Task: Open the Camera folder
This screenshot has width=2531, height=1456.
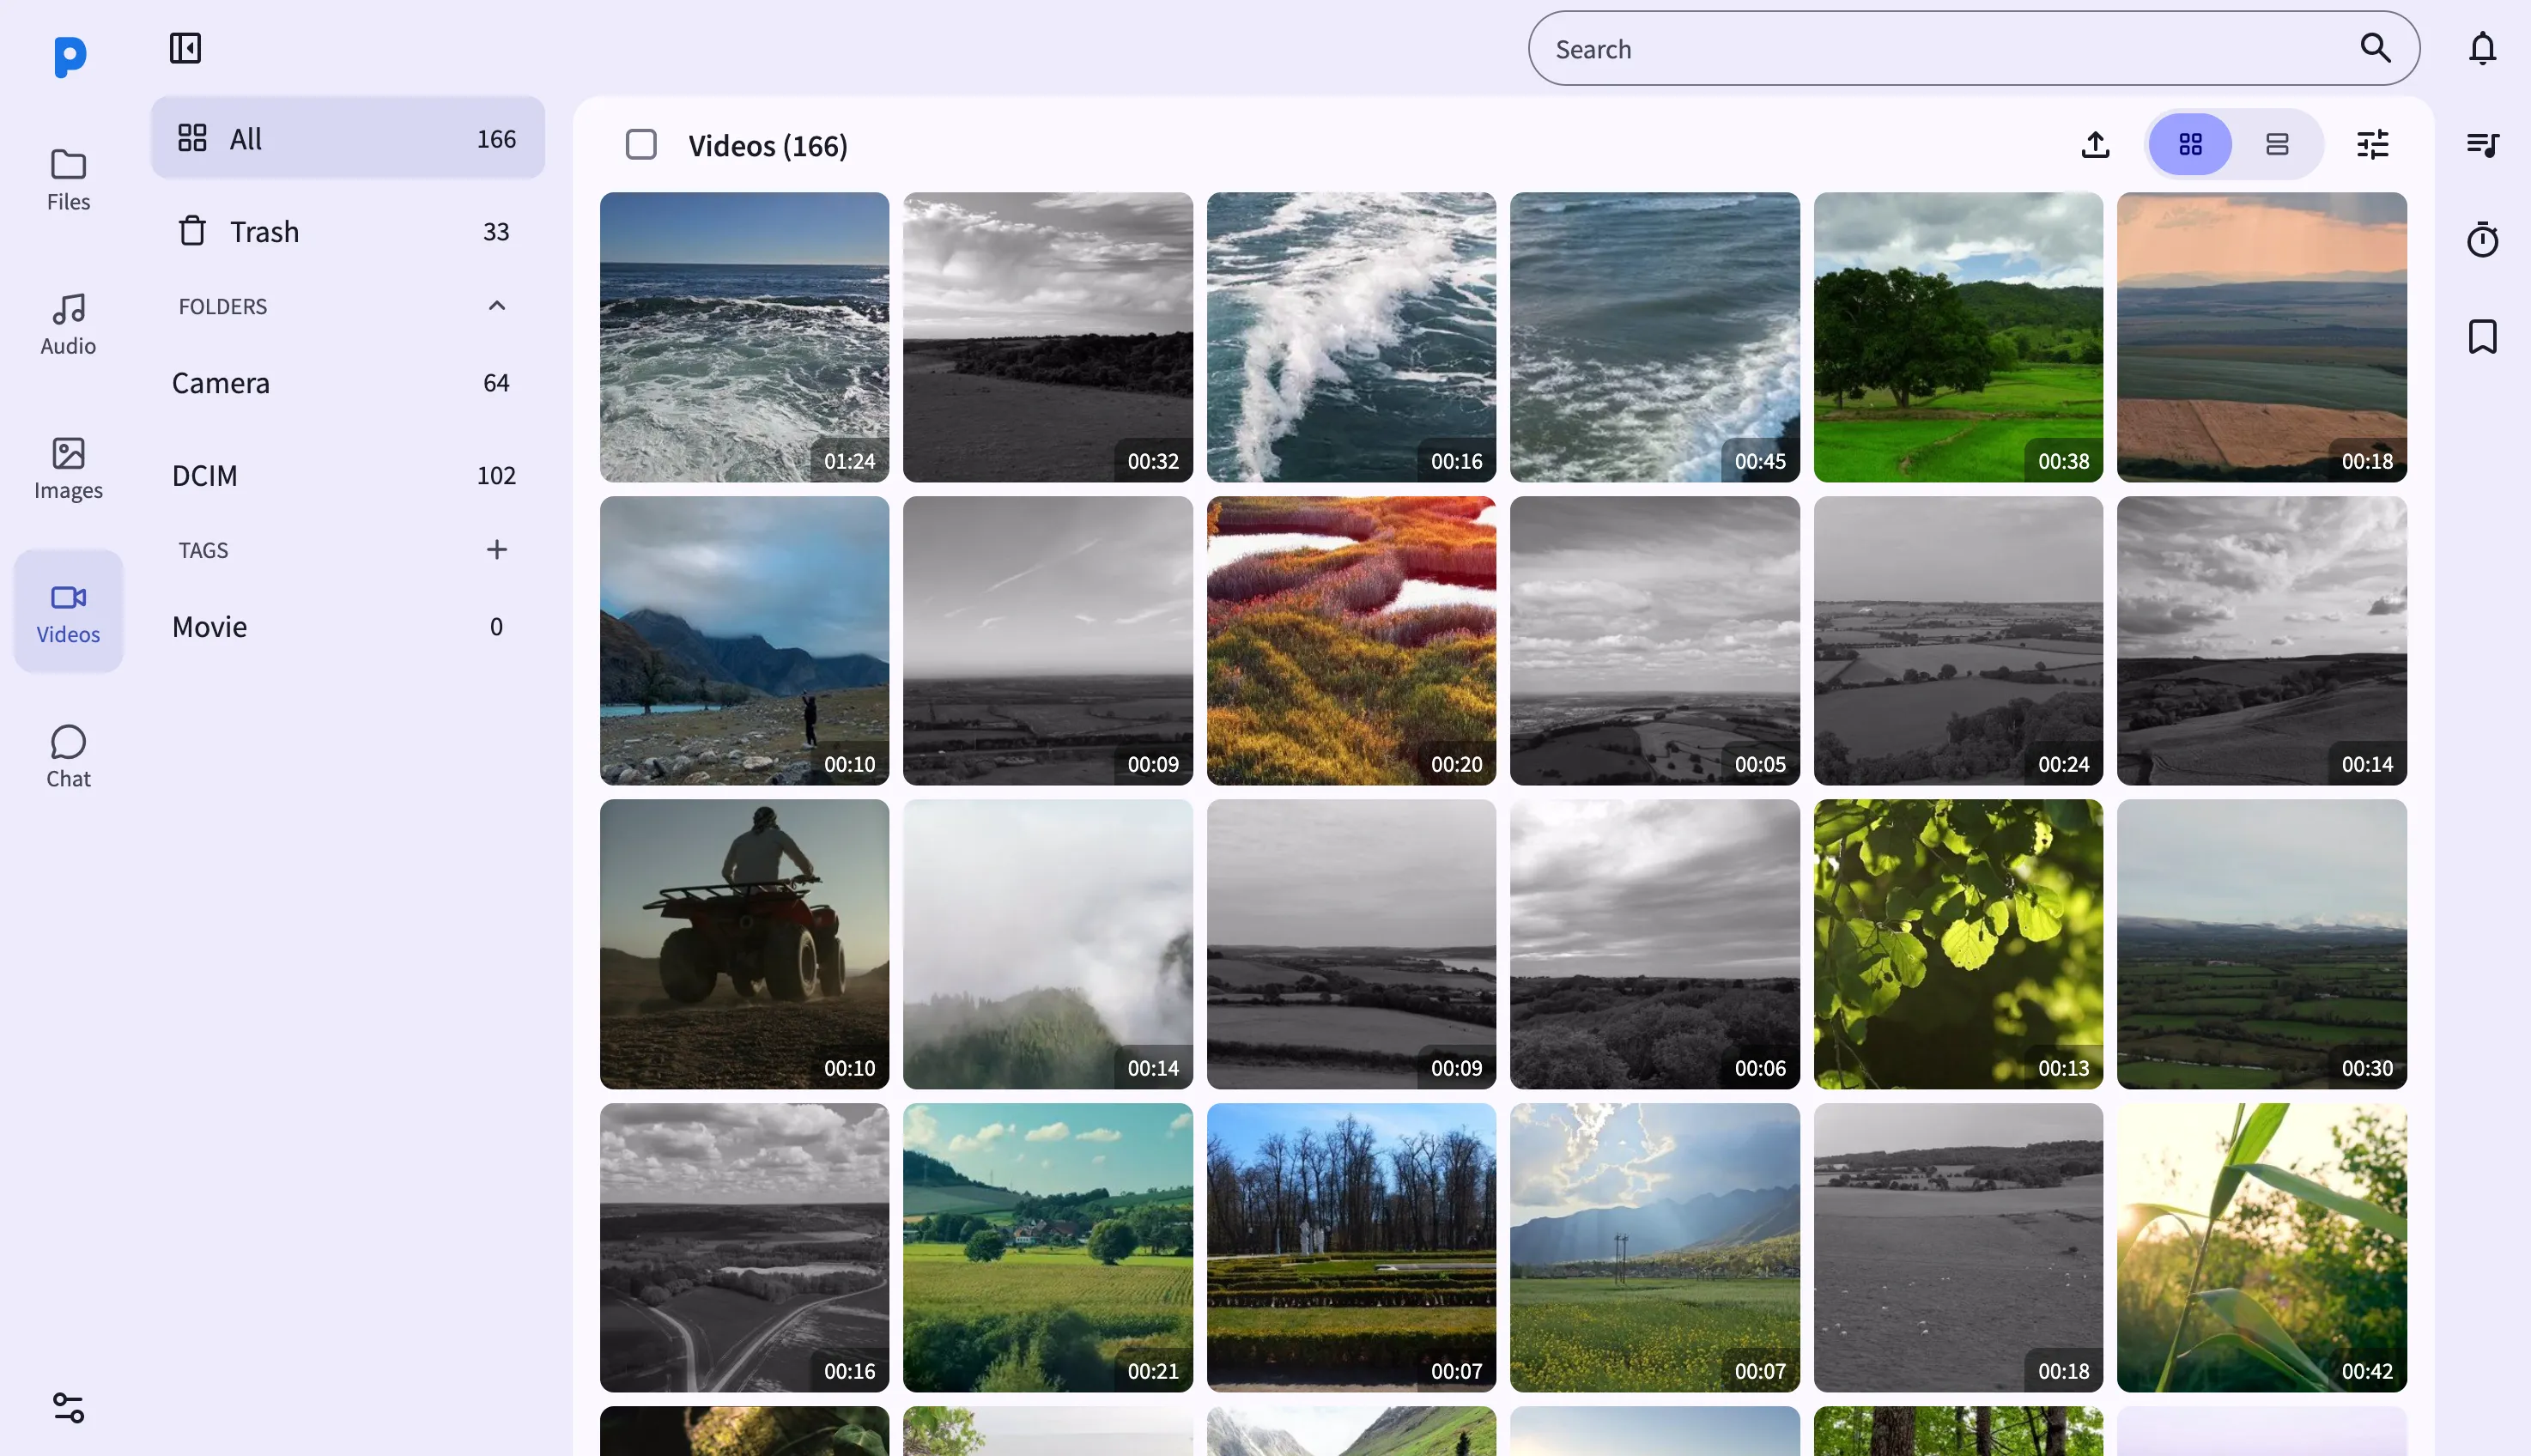Action: 347,383
